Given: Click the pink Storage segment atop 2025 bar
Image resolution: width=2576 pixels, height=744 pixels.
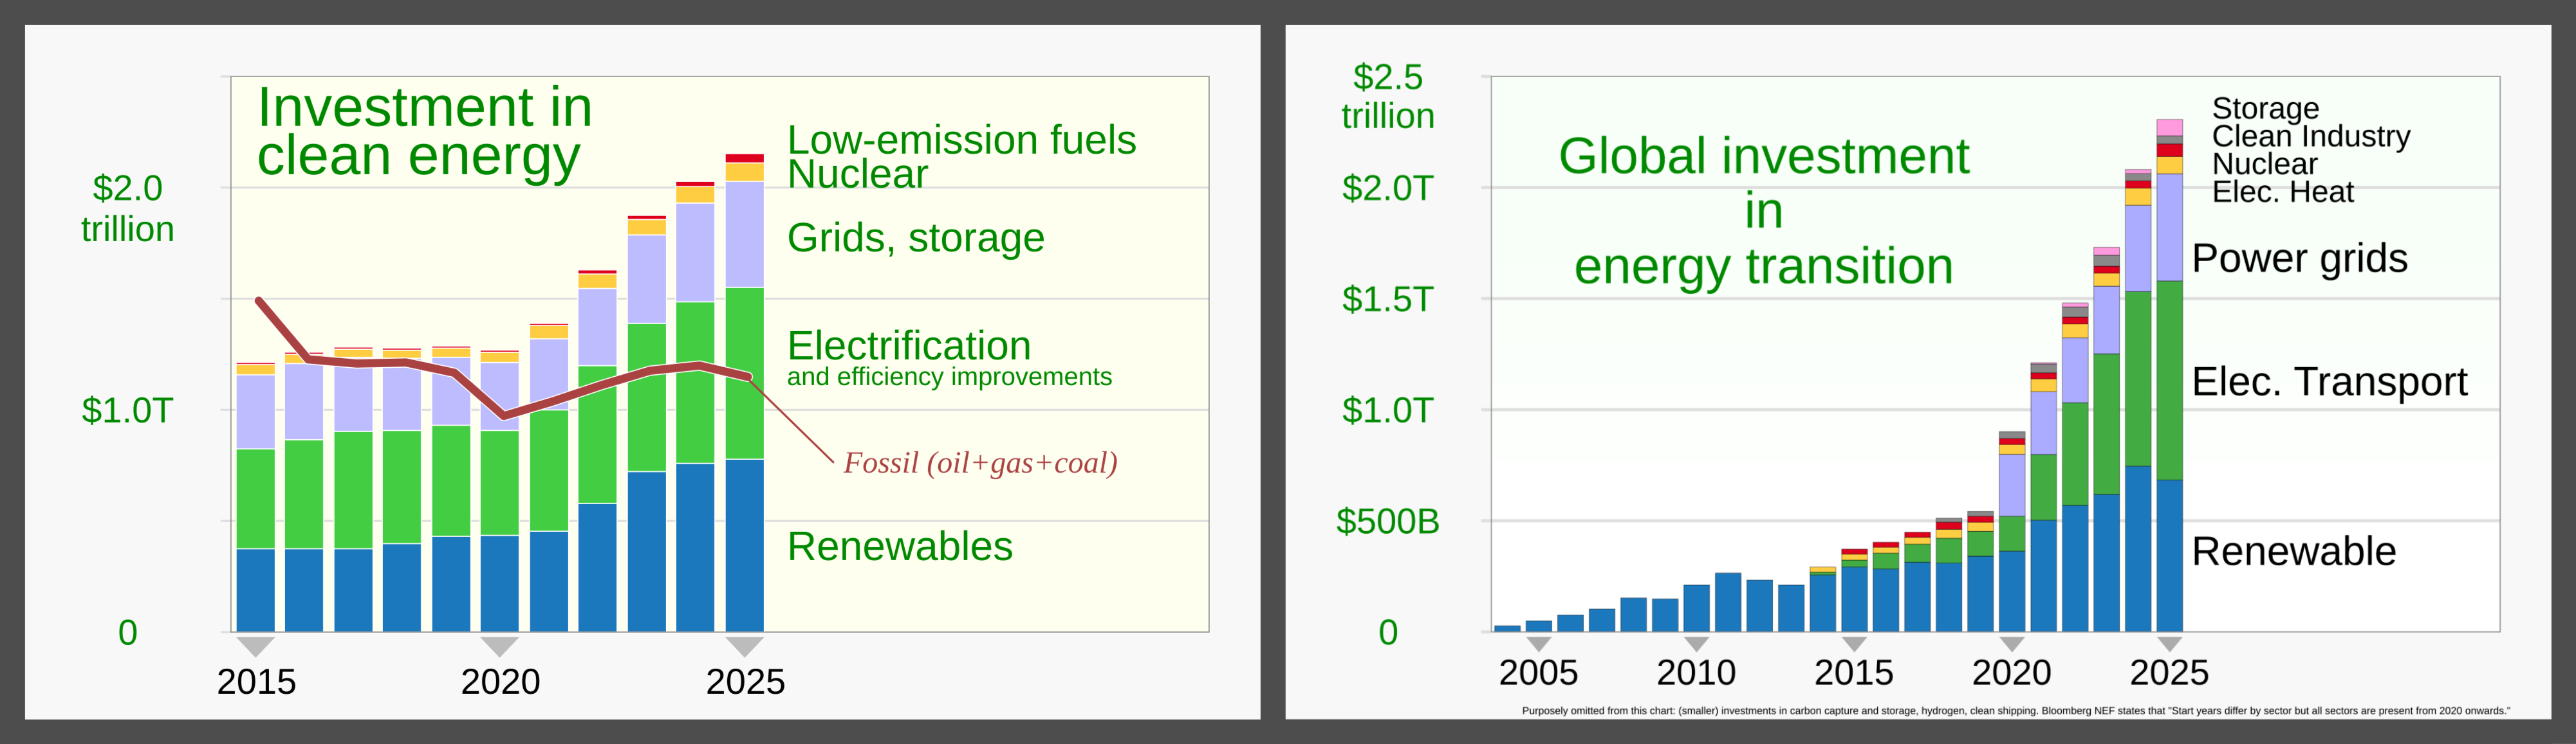Looking at the screenshot, I should pyautogui.click(x=2169, y=127).
